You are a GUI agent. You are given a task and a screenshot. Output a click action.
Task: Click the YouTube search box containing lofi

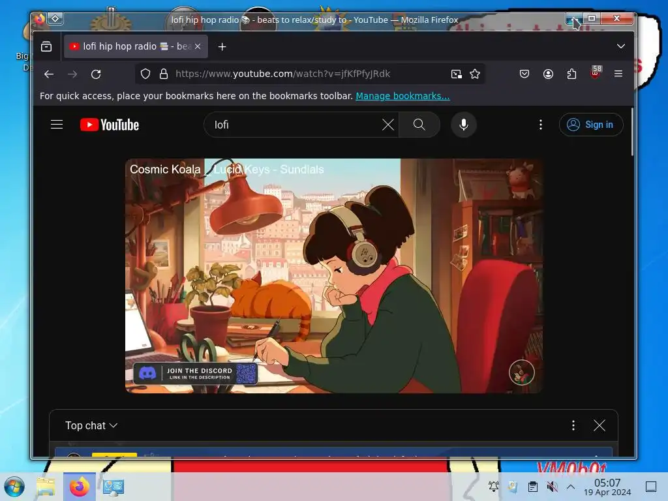(294, 125)
